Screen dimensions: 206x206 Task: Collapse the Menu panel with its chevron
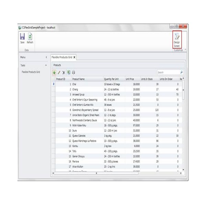pos(46,57)
